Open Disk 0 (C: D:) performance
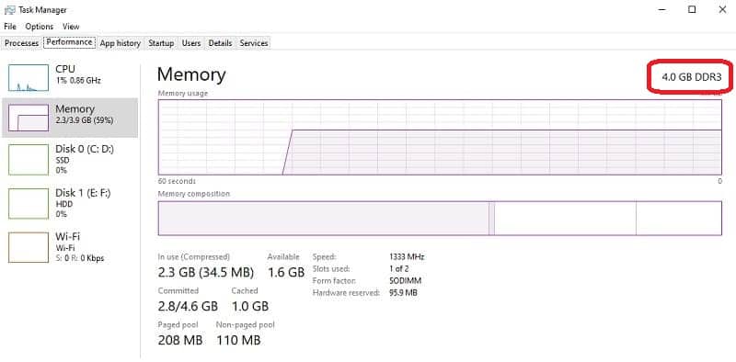Screen dimensions: 736x362 (x=70, y=160)
